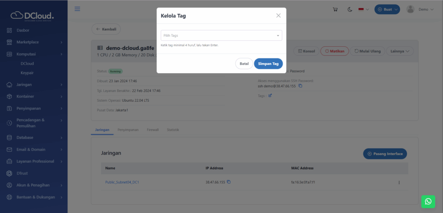Copy the SSH command icon
This screenshot has width=443, height=213.
coord(300,86)
